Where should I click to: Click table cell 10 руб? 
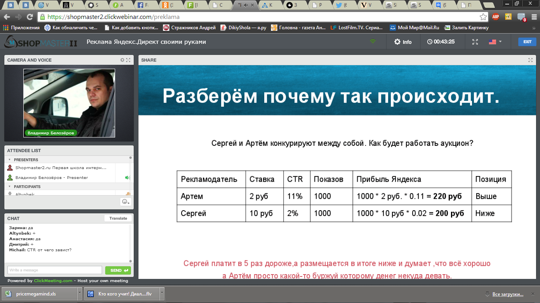(x=265, y=213)
